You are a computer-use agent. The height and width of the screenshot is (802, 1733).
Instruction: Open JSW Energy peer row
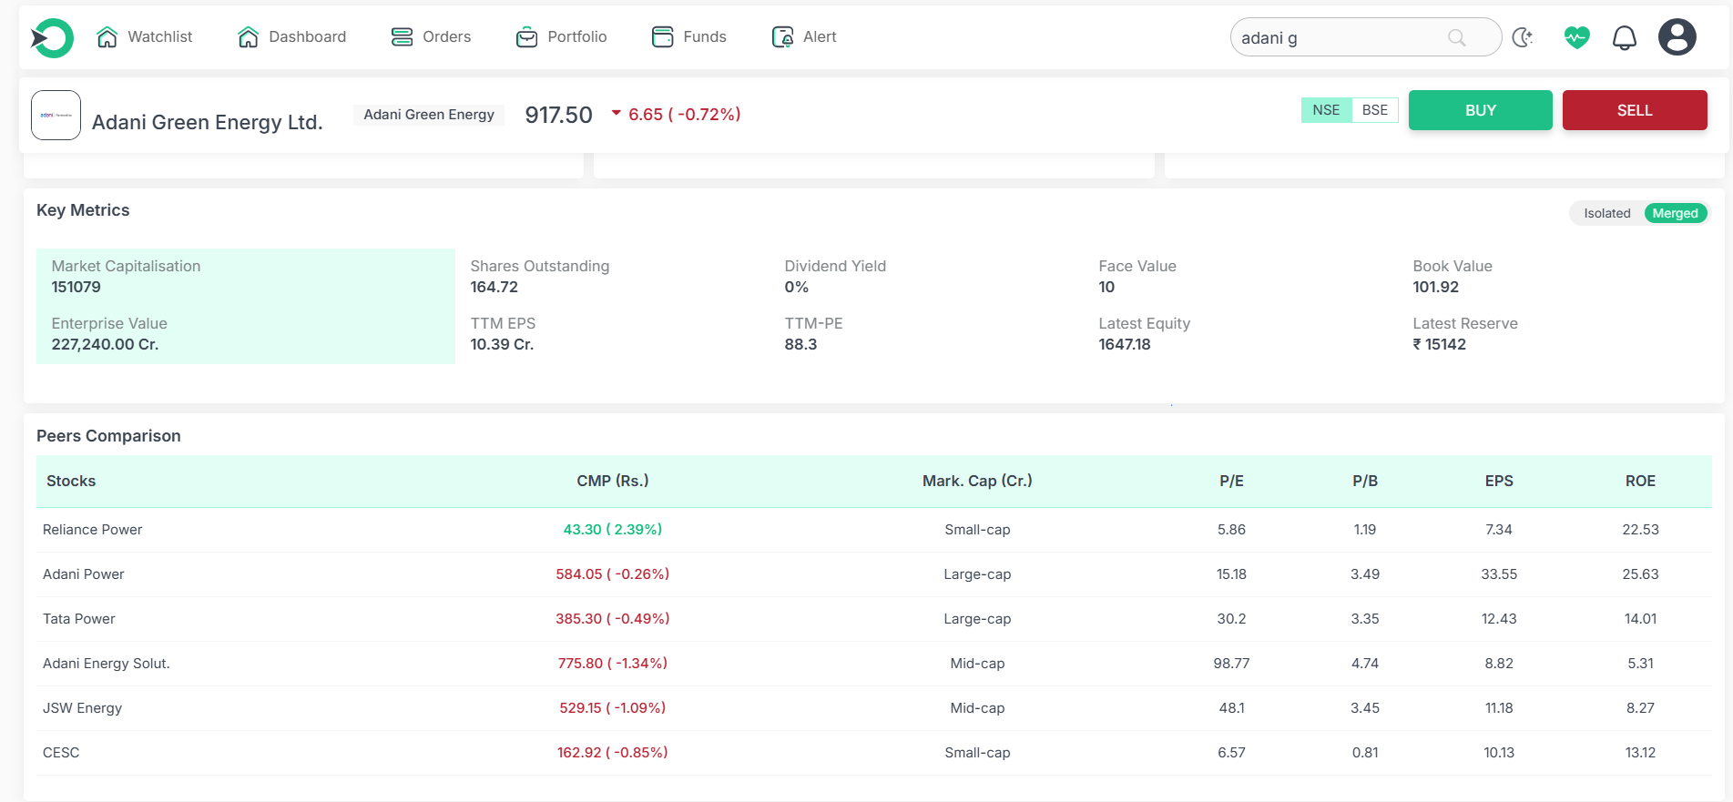pos(874,708)
